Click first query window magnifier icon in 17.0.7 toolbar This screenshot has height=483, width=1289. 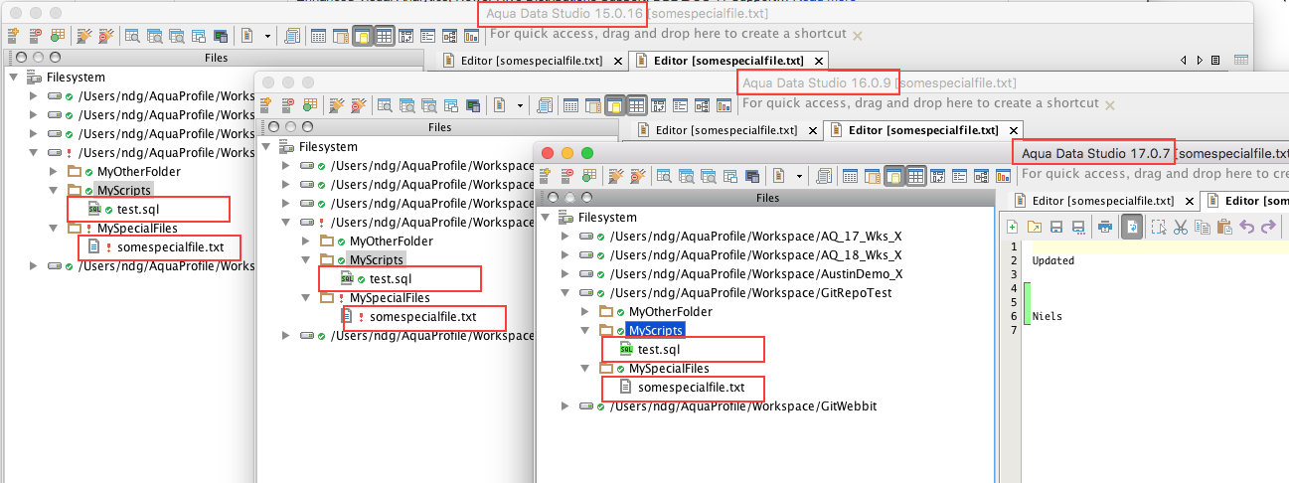(x=664, y=176)
